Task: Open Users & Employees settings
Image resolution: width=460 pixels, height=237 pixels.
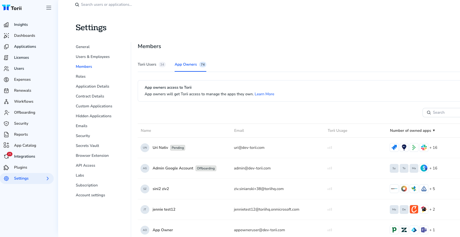Action: (x=93, y=57)
